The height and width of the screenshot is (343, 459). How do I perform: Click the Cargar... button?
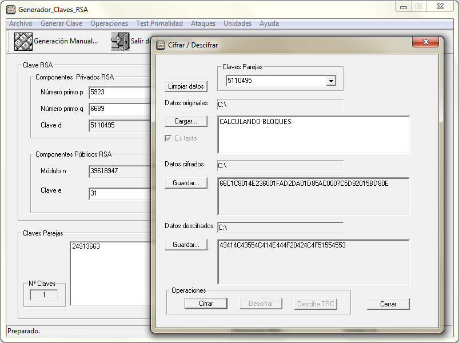point(186,121)
